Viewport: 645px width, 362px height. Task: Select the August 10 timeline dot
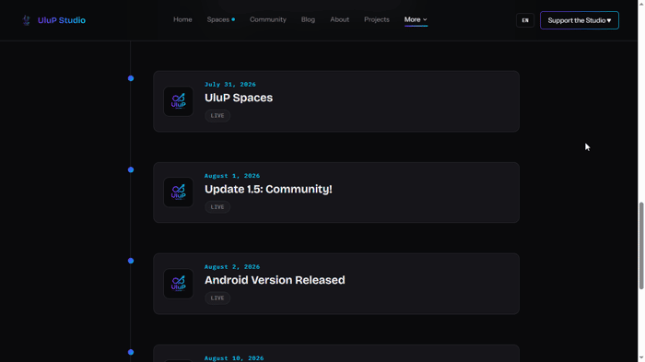pos(131,352)
